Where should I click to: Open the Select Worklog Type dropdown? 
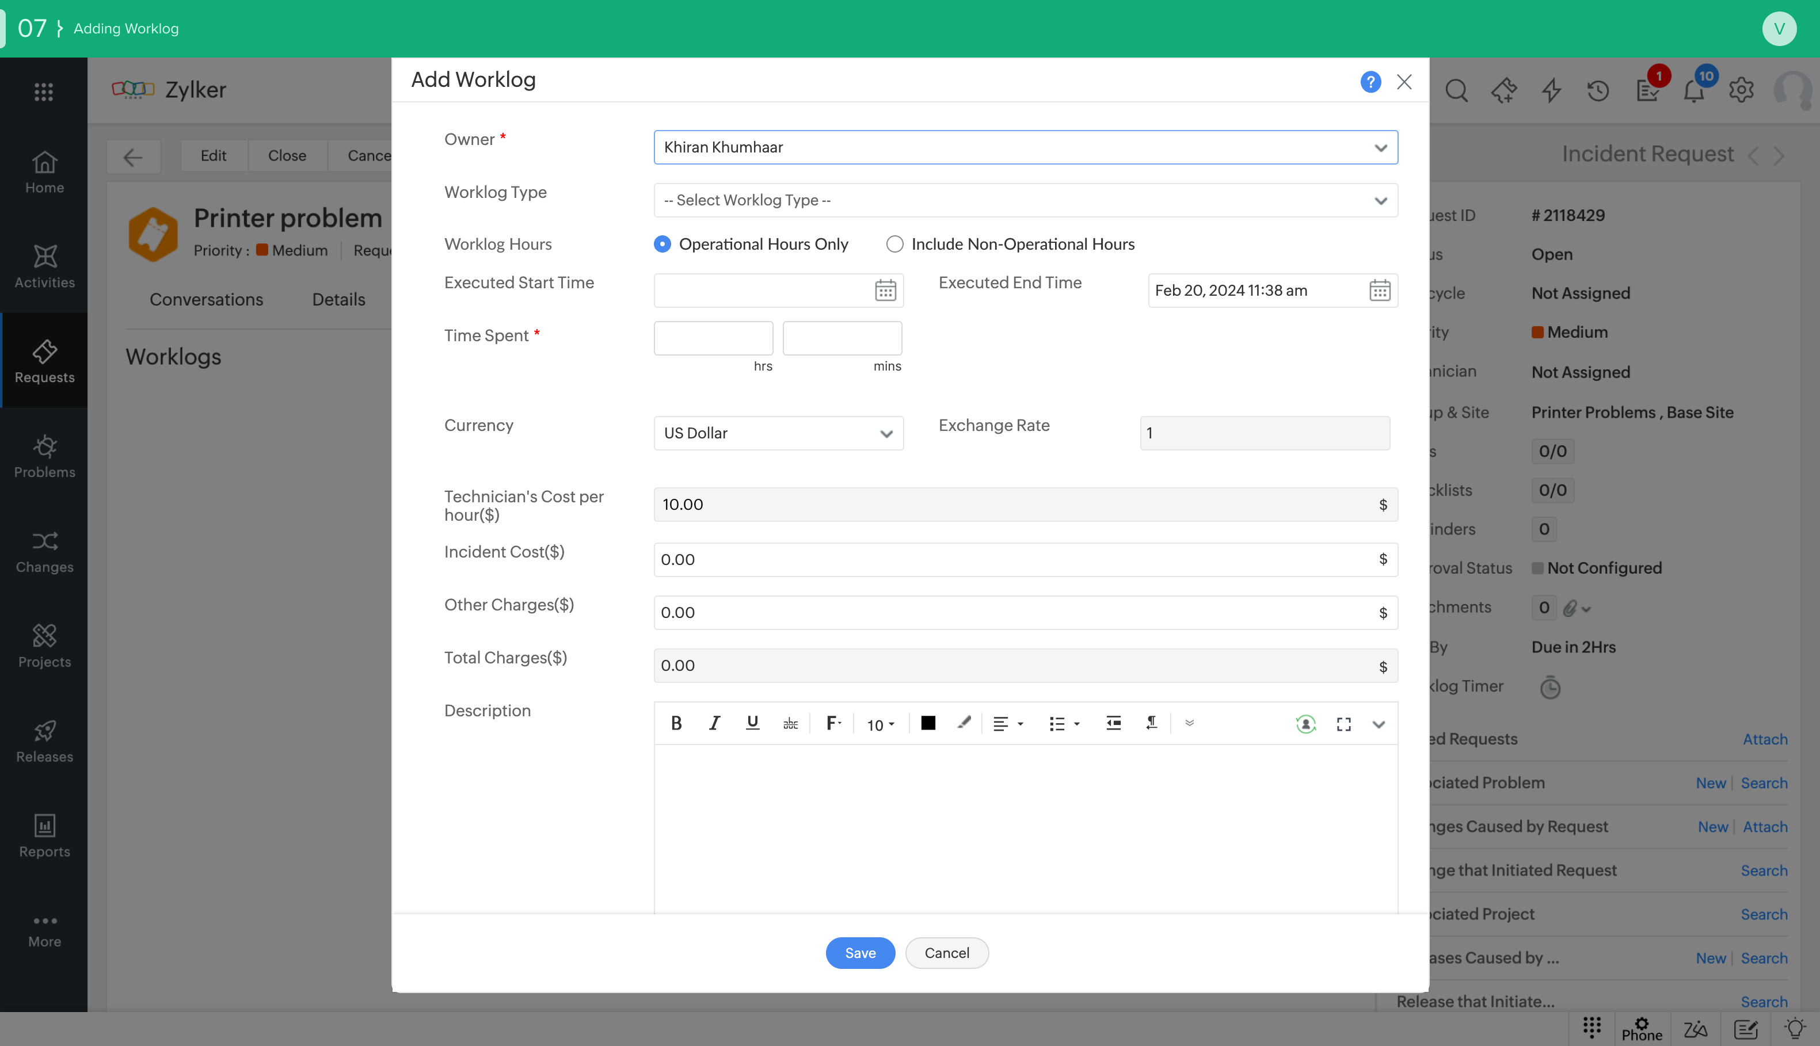pos(1025,200)
